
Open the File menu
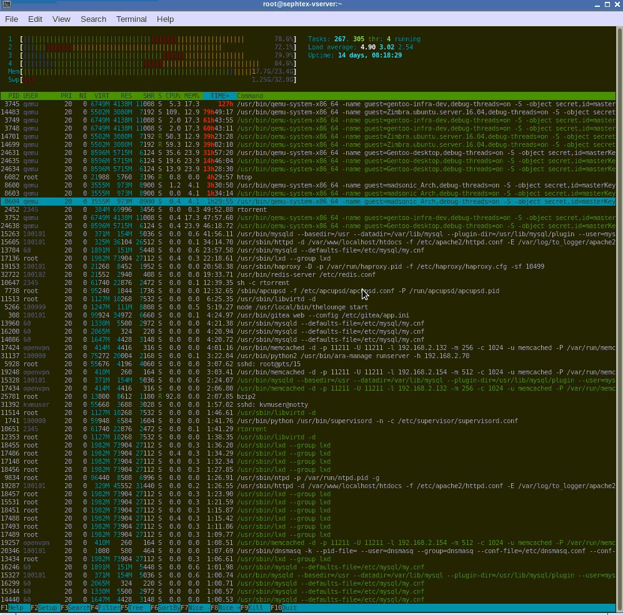click(x=11, y=19)
